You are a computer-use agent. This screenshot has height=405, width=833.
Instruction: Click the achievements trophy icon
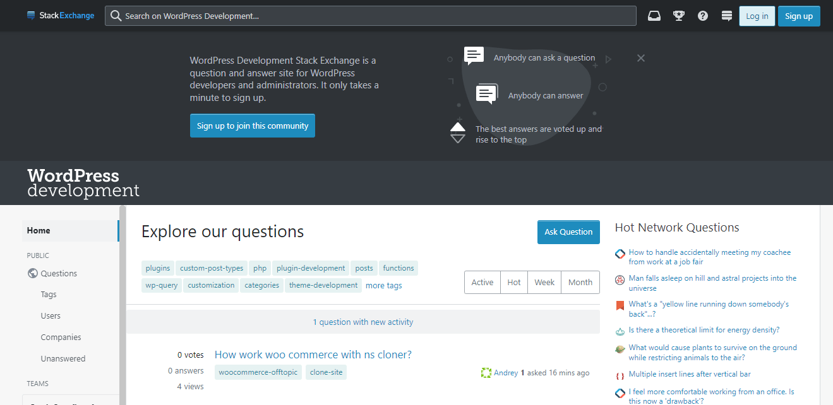click(678, 15)
